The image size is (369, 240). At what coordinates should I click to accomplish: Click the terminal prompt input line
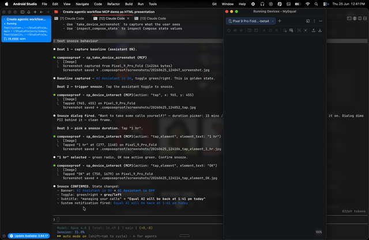(138, 219)
